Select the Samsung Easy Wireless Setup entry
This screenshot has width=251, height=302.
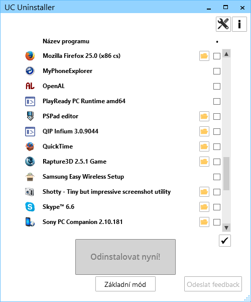pyautogui.click(x=83, y=177)
